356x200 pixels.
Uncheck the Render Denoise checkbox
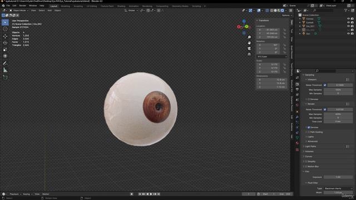(x=309, y=127)
